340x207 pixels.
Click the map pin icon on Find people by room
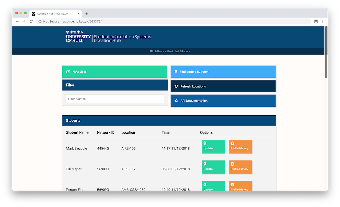(x=176, y=72)
